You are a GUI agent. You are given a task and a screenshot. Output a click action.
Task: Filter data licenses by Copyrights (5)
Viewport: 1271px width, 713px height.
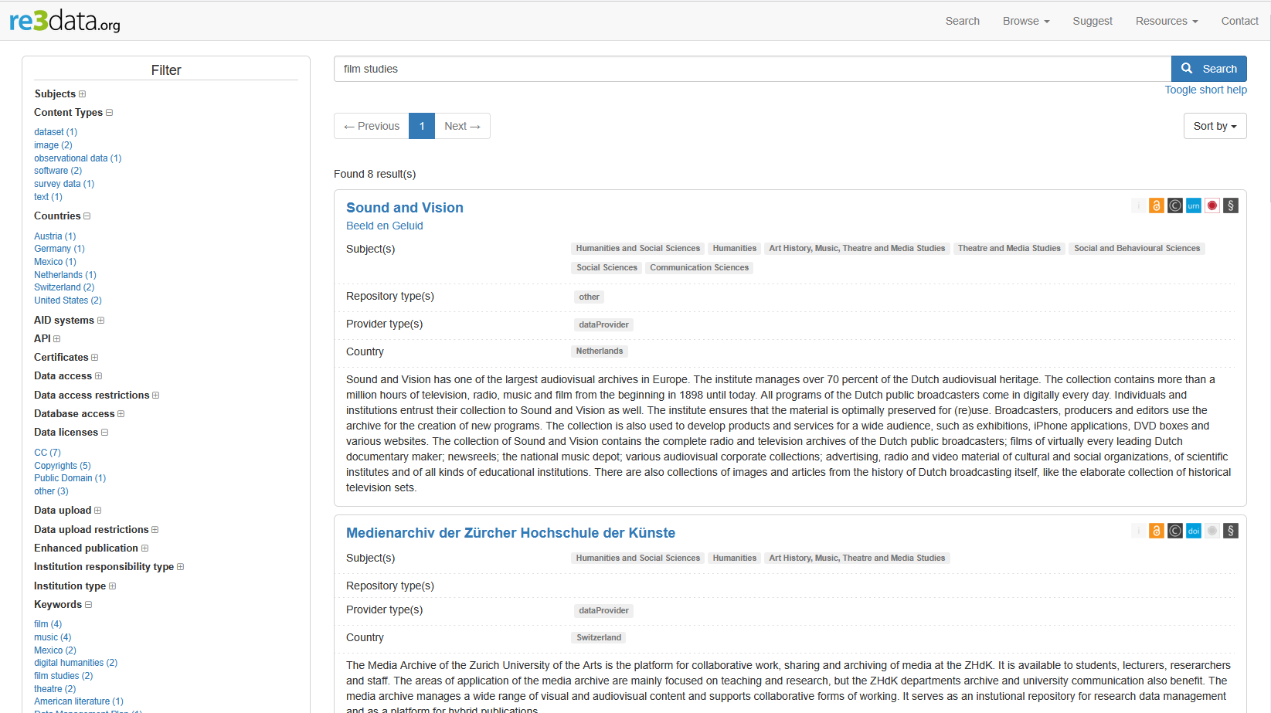63,466
